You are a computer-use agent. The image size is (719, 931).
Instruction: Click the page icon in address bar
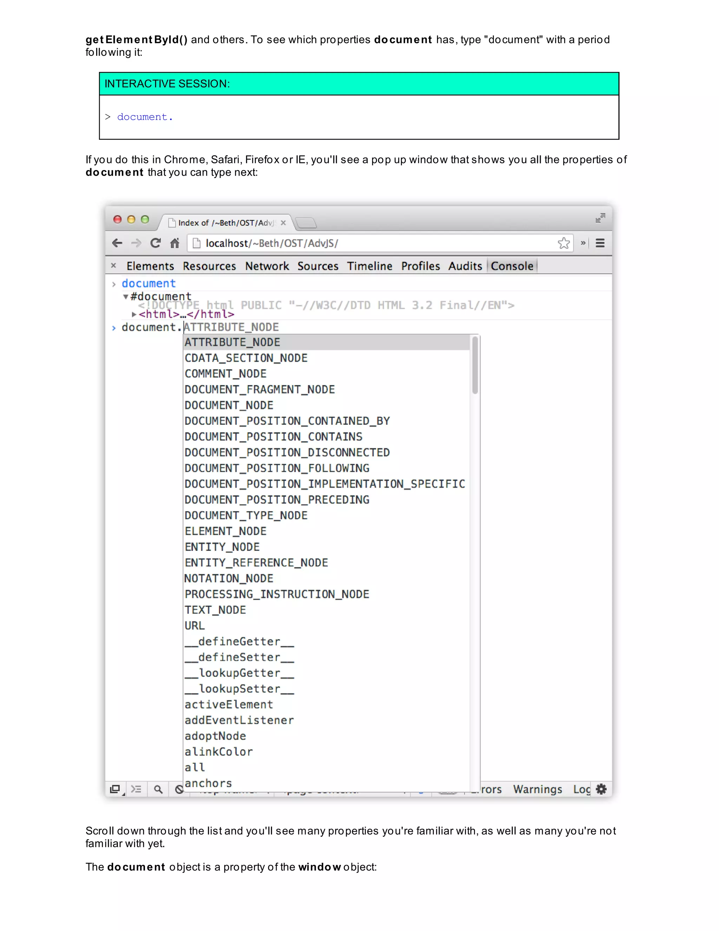coord(196,243)
